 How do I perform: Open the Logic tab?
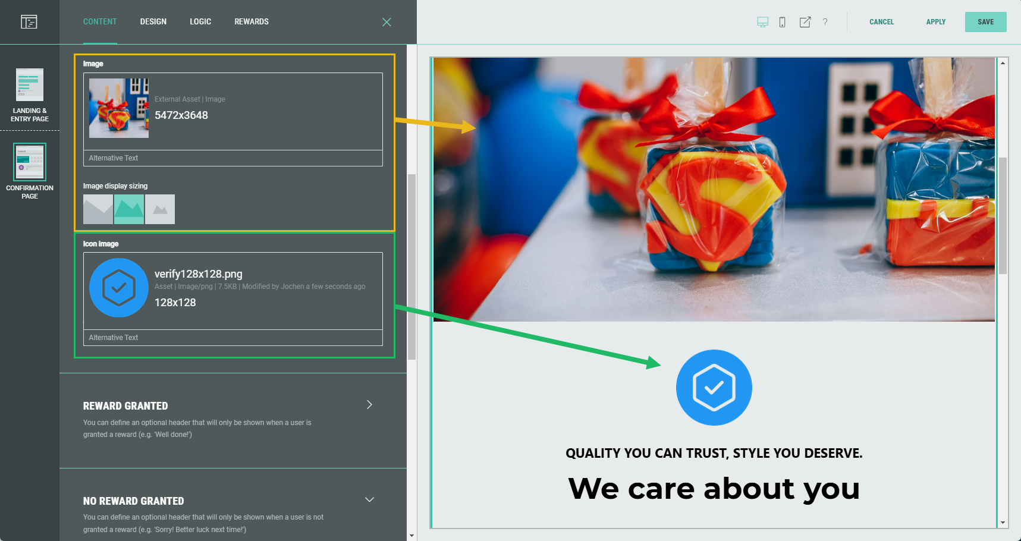[200, 22]
